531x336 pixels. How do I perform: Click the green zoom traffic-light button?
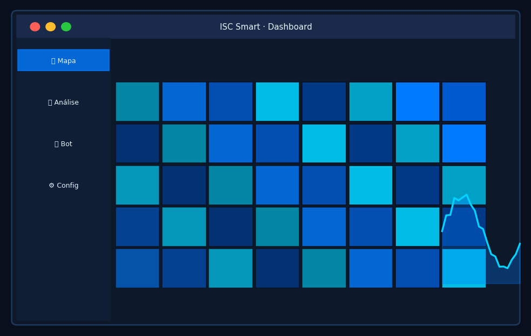click(x=66, y=26)
